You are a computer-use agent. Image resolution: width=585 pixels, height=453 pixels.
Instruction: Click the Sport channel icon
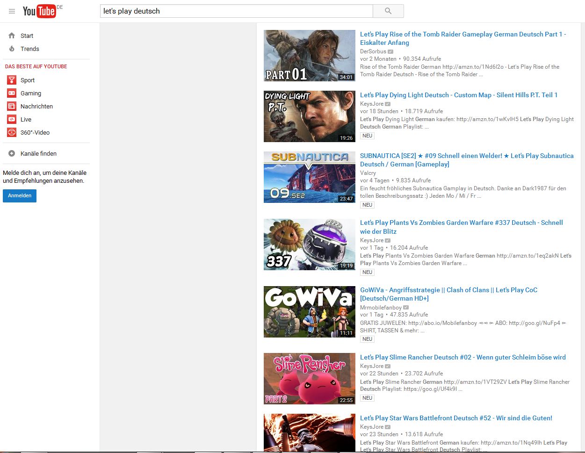pos(12,80)
